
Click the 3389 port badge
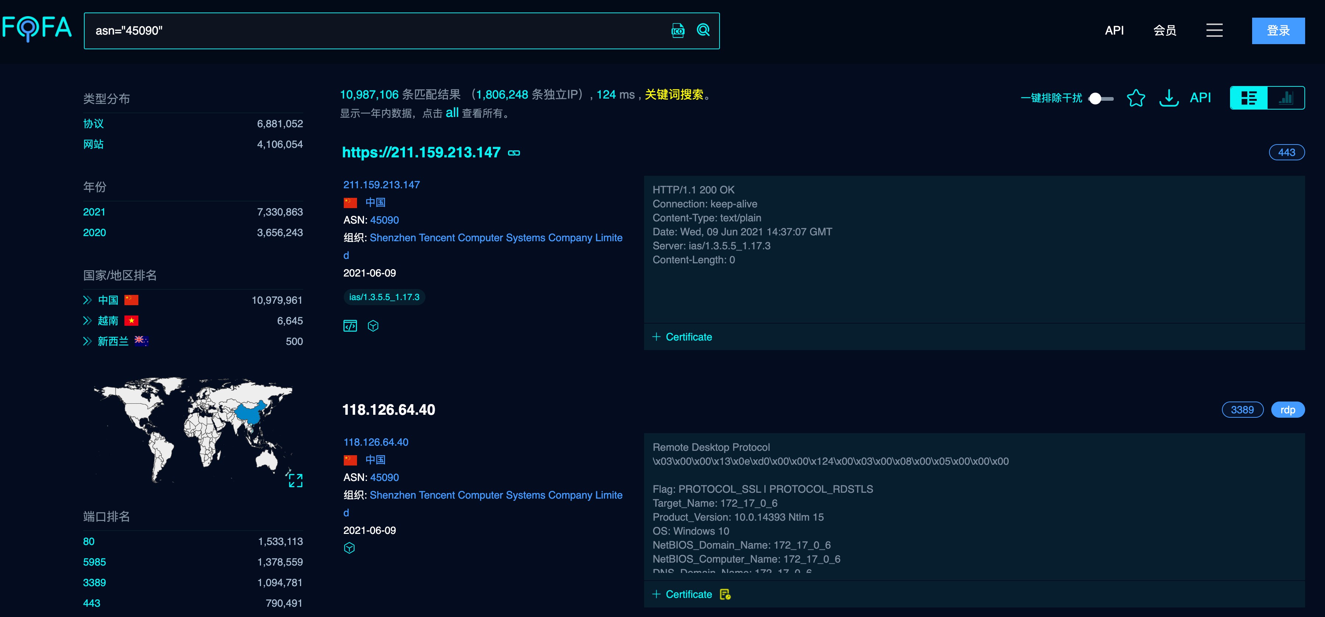(1242, 410)
